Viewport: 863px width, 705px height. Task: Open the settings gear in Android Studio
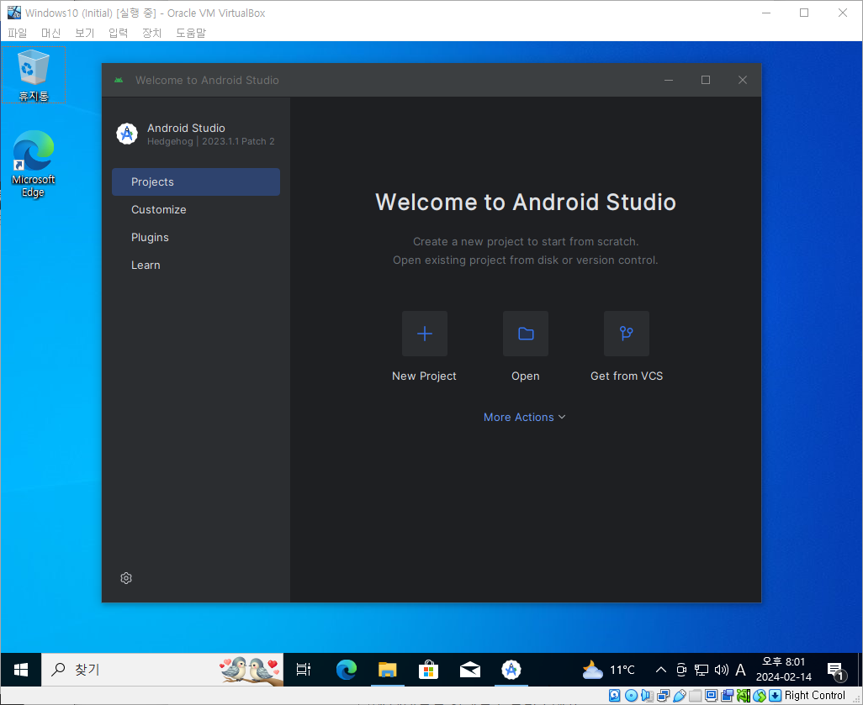point(126,578)
